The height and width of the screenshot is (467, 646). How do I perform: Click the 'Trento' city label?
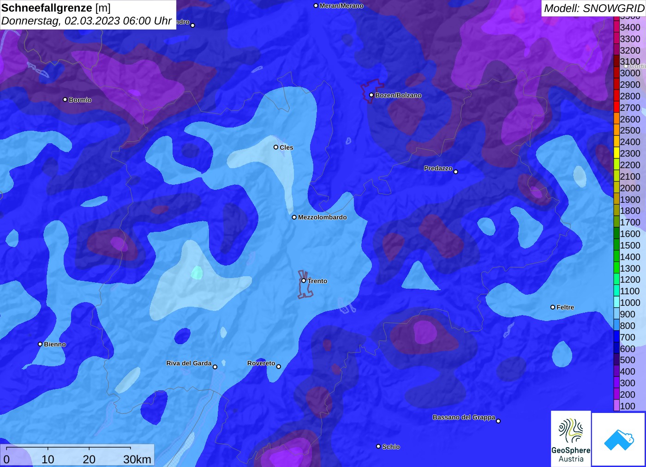tap(317, 281)
